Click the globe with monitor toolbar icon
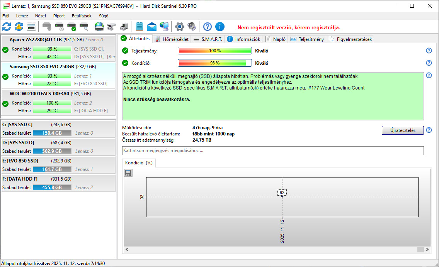This screenshot has height=267, width=439. (x=164, y=27)
